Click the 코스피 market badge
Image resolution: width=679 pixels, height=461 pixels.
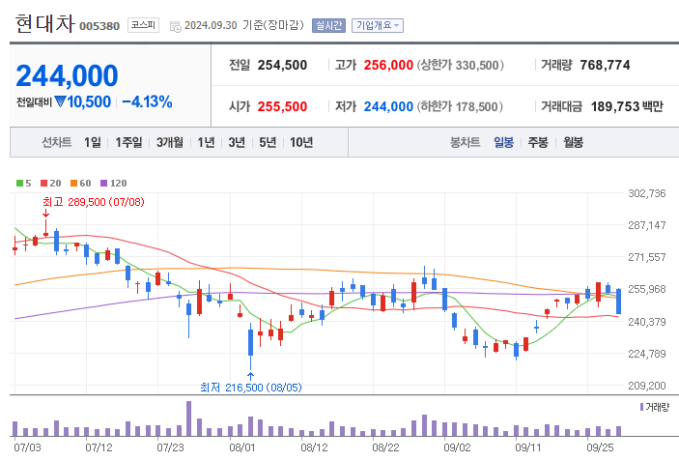pos(143,25)
